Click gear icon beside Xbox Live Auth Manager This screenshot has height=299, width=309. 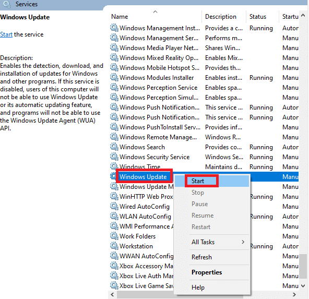[114, 276]
